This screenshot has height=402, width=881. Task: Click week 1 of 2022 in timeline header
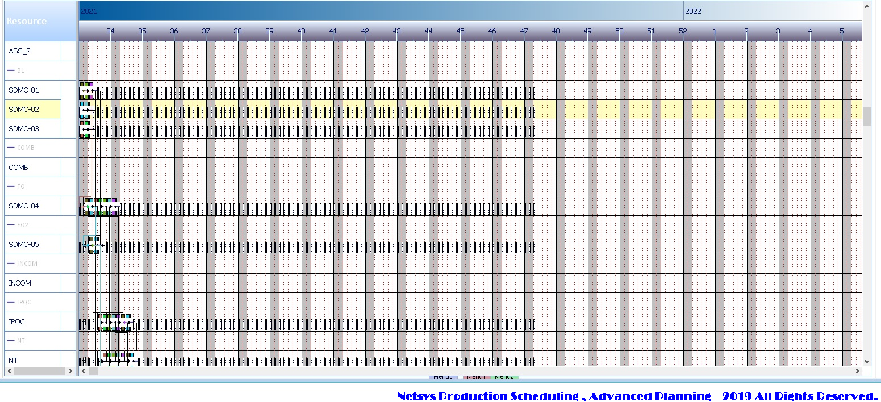tap(715, 31)
